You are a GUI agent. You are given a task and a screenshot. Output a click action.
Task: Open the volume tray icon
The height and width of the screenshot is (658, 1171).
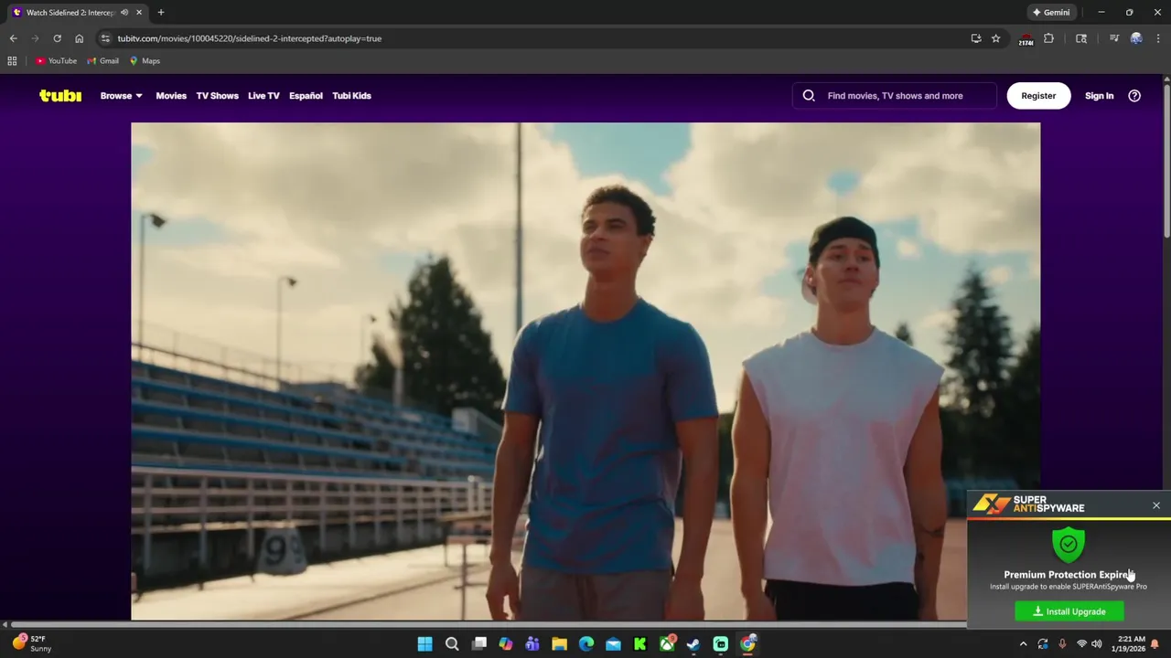(1097, 644)
